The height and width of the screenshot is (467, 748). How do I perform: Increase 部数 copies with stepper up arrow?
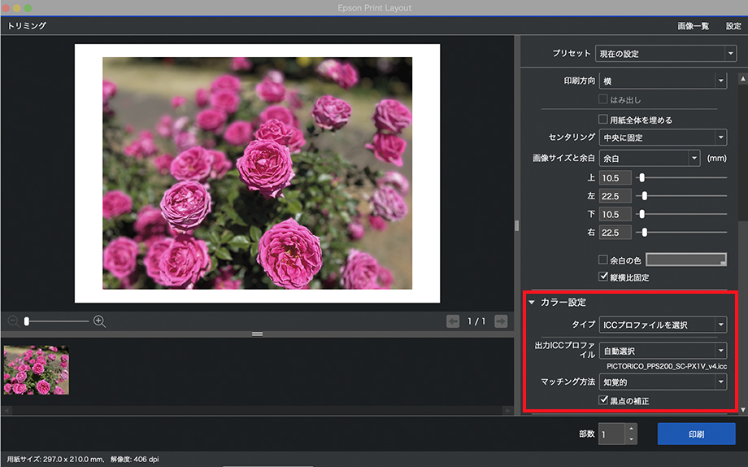632,429
